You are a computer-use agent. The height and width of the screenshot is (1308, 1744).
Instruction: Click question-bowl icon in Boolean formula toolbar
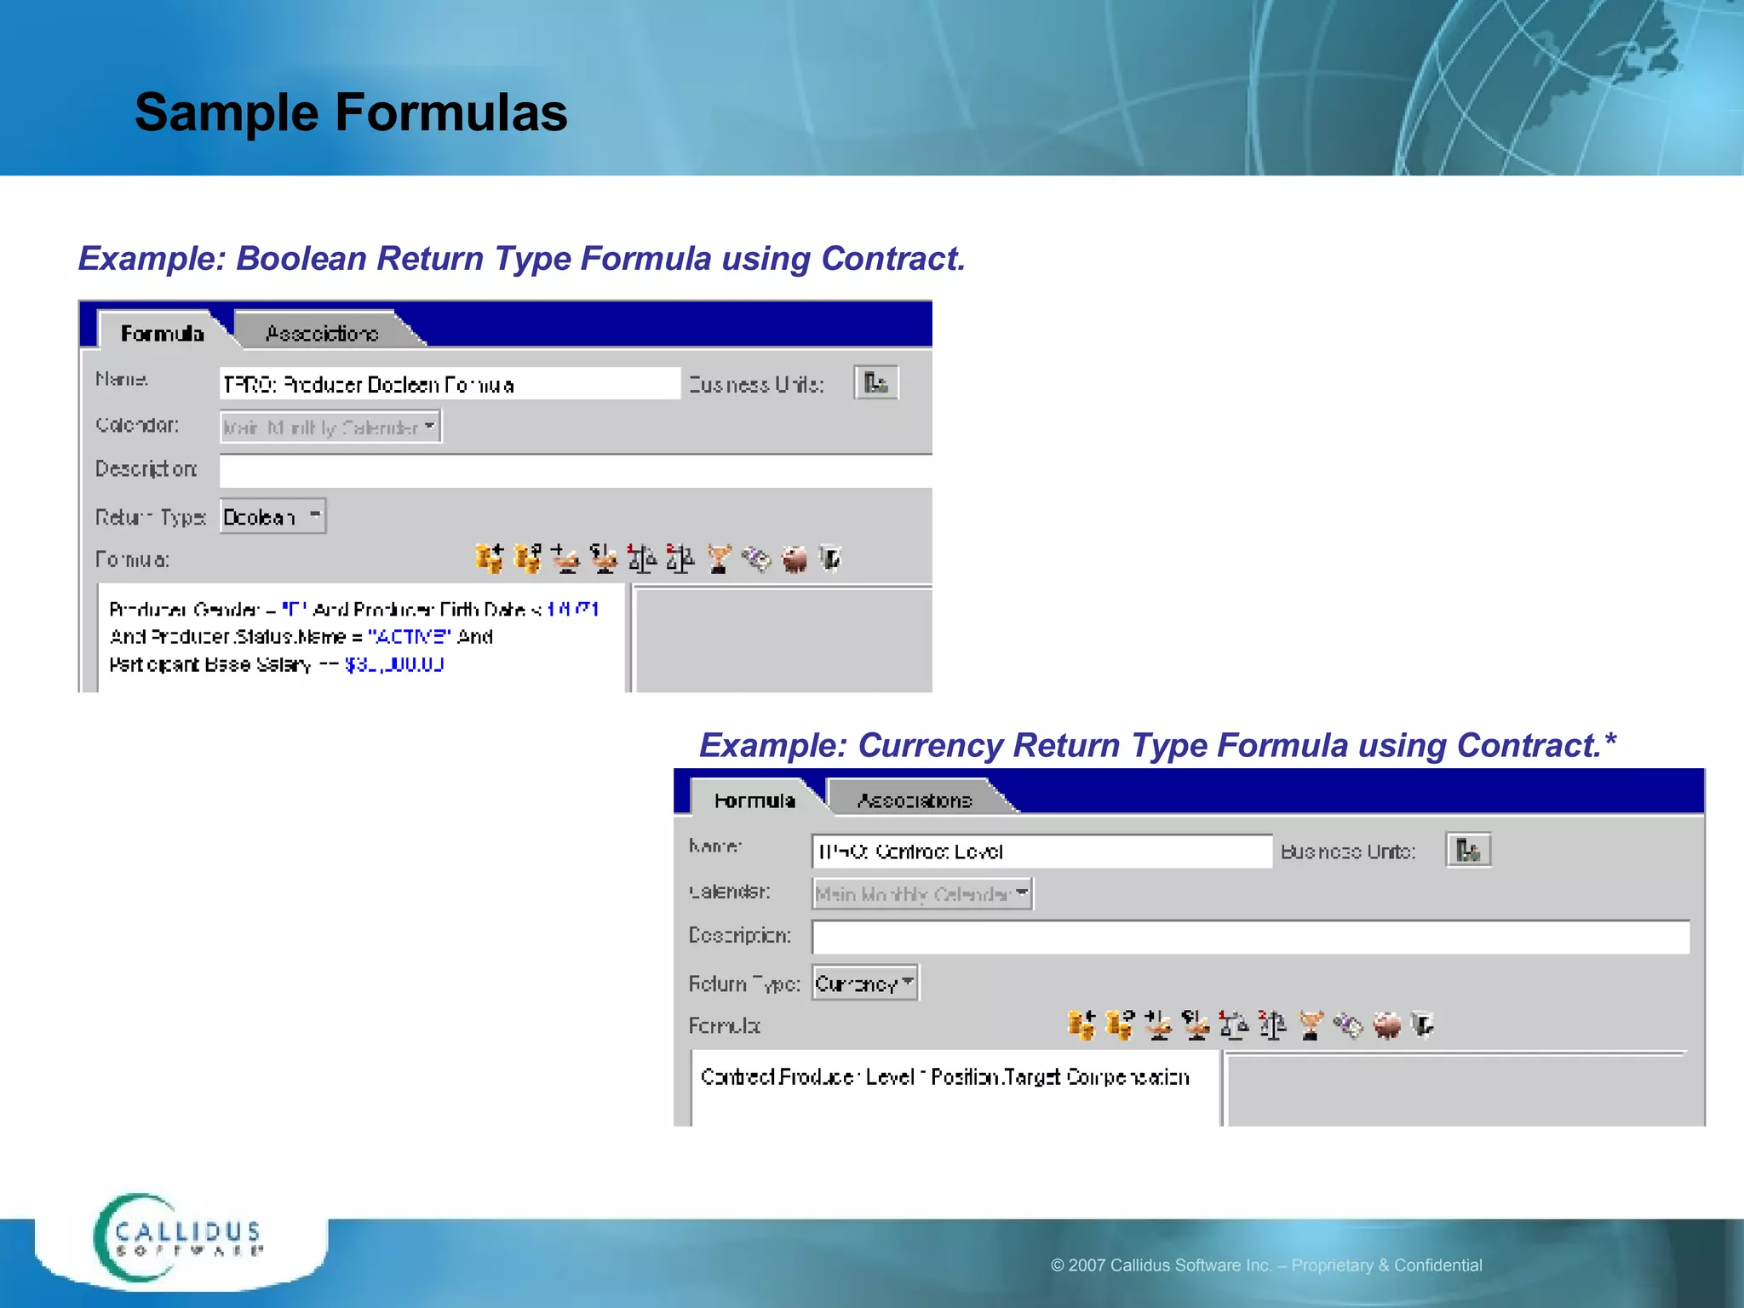(604, 559)
